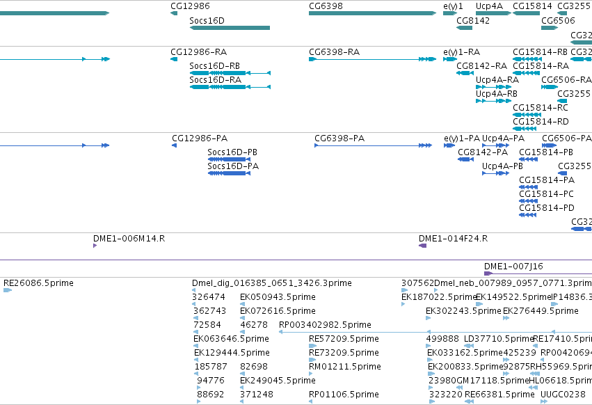The image size is (592, 405).
Task: Click EST entry 72584
Action: [207, 325]
